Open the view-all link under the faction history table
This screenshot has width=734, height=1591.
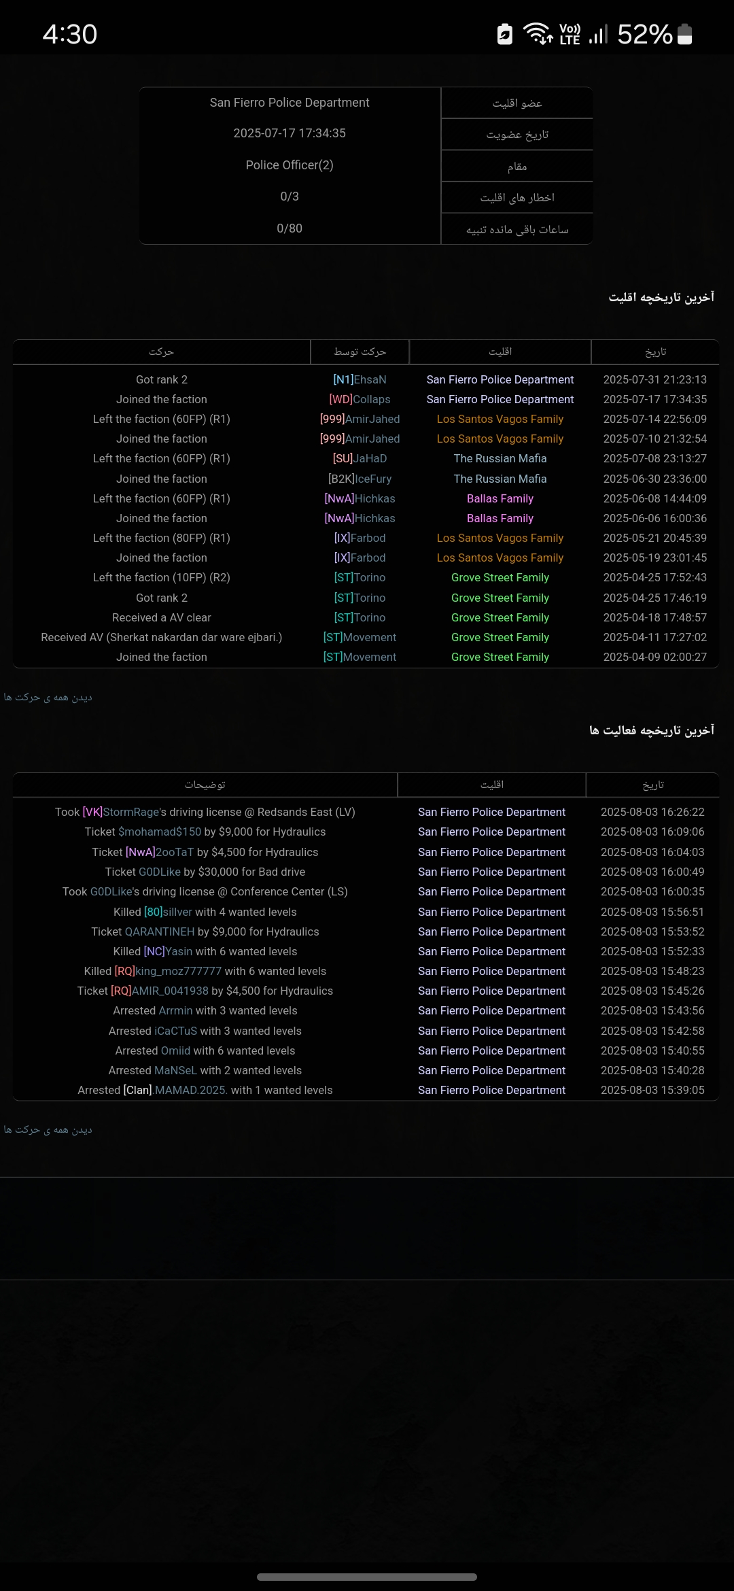48,697
